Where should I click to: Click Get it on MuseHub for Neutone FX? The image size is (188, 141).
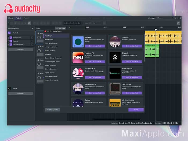click(x=95, y=62)
